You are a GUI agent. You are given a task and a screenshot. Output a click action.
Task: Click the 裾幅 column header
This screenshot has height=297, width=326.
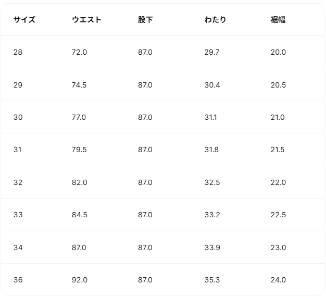(278, 20)
